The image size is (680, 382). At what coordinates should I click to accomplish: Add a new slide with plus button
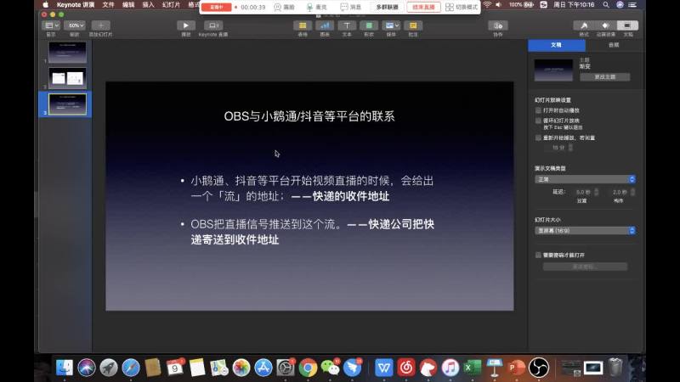pyautogui.click(x=100, y=25)
